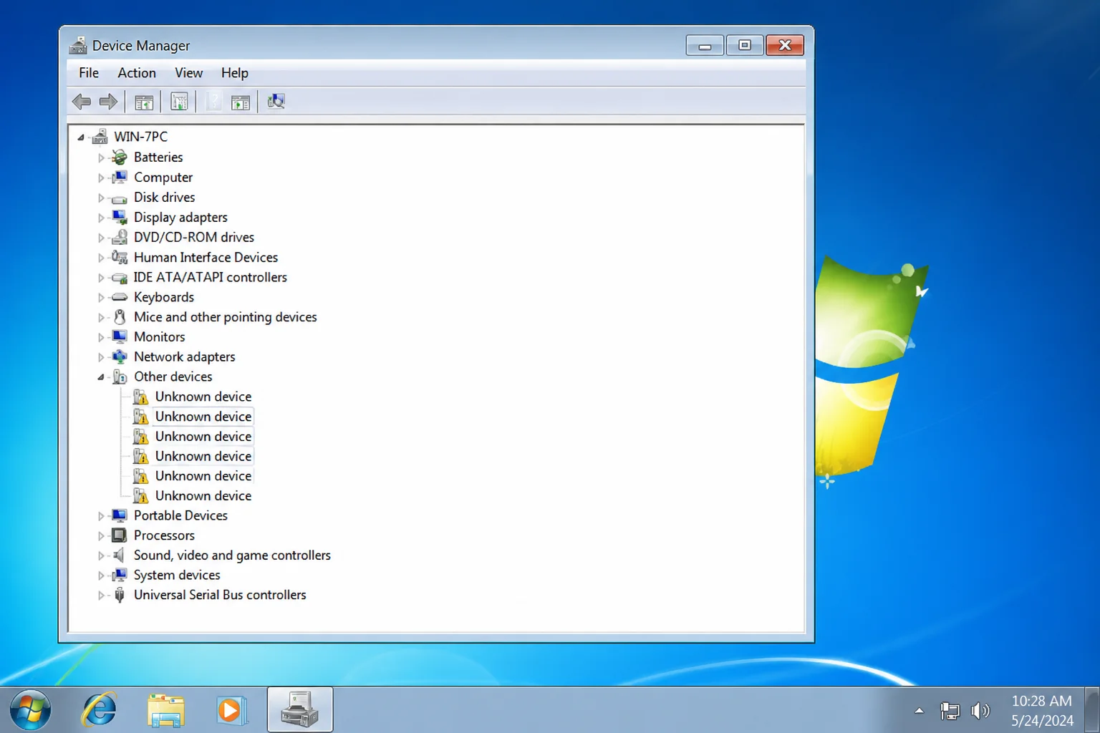Select the Batteries category icon
1100x733 pixels.
click(x=120, y=157)
